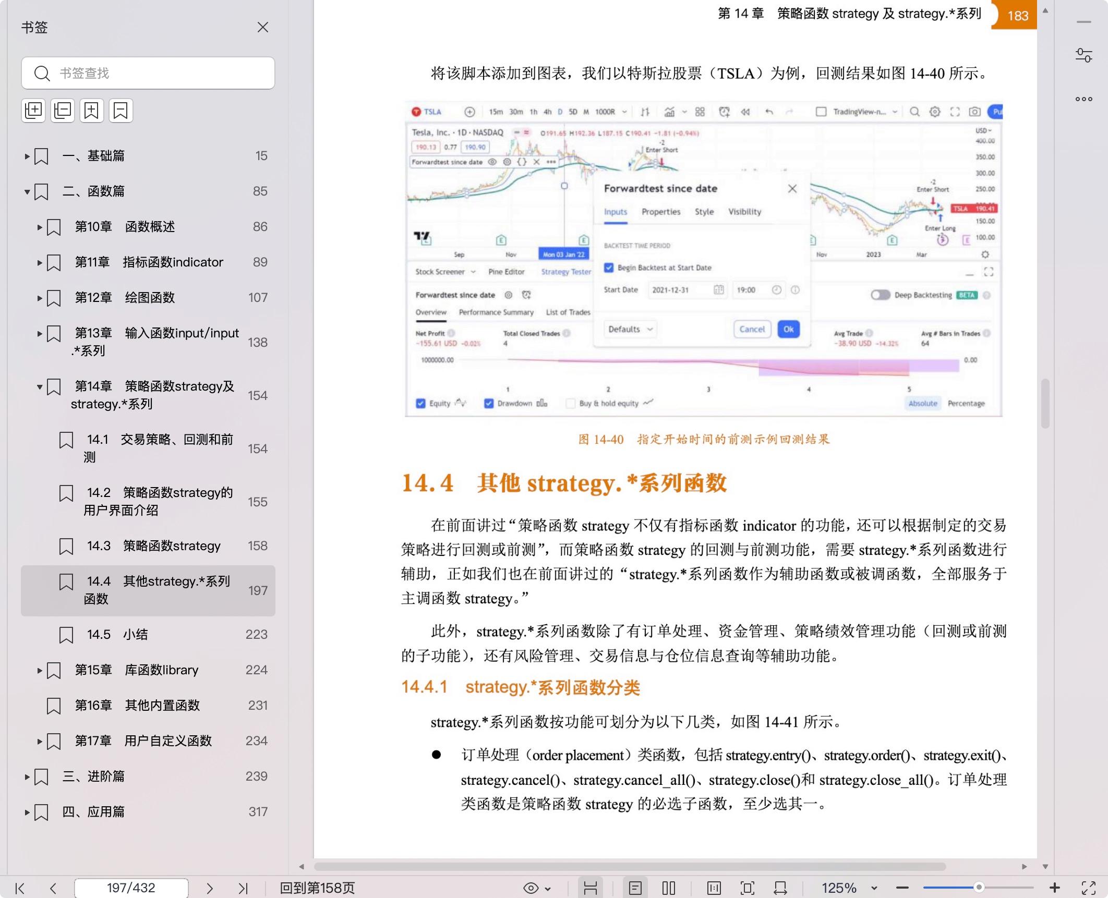
Task: Expand the 一、基础篇 section
Action: (x=27, y=156)
